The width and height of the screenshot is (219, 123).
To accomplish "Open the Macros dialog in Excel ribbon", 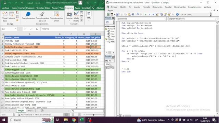I will (x=12, y=15).
